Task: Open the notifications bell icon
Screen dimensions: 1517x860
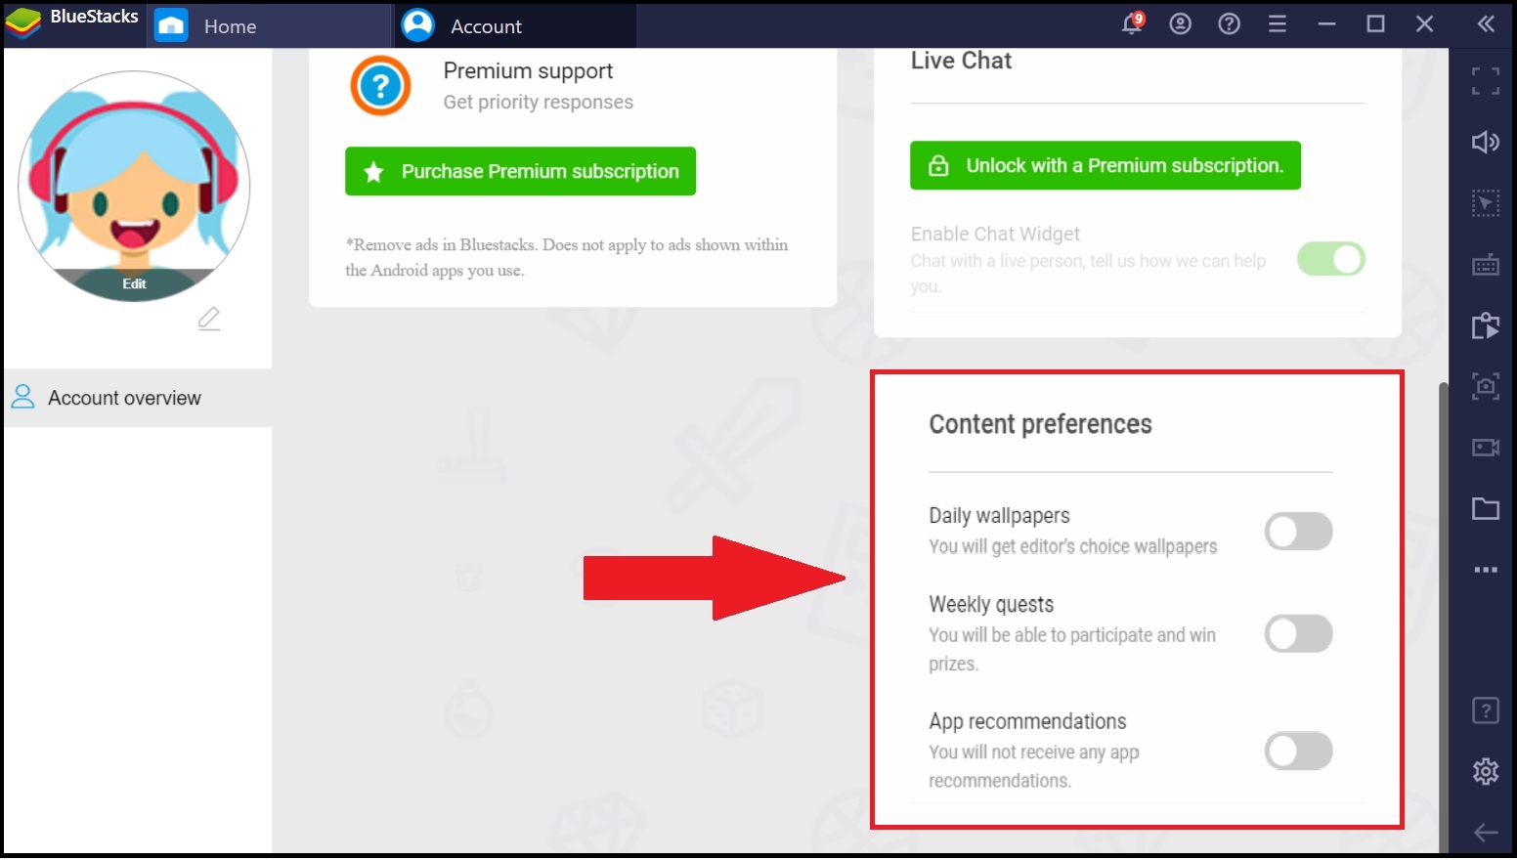Action: tap(1132, 23)
